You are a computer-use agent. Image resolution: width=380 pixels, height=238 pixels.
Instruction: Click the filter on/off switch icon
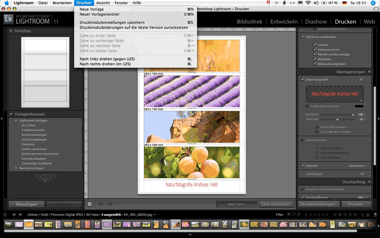[x=375, y=214]
